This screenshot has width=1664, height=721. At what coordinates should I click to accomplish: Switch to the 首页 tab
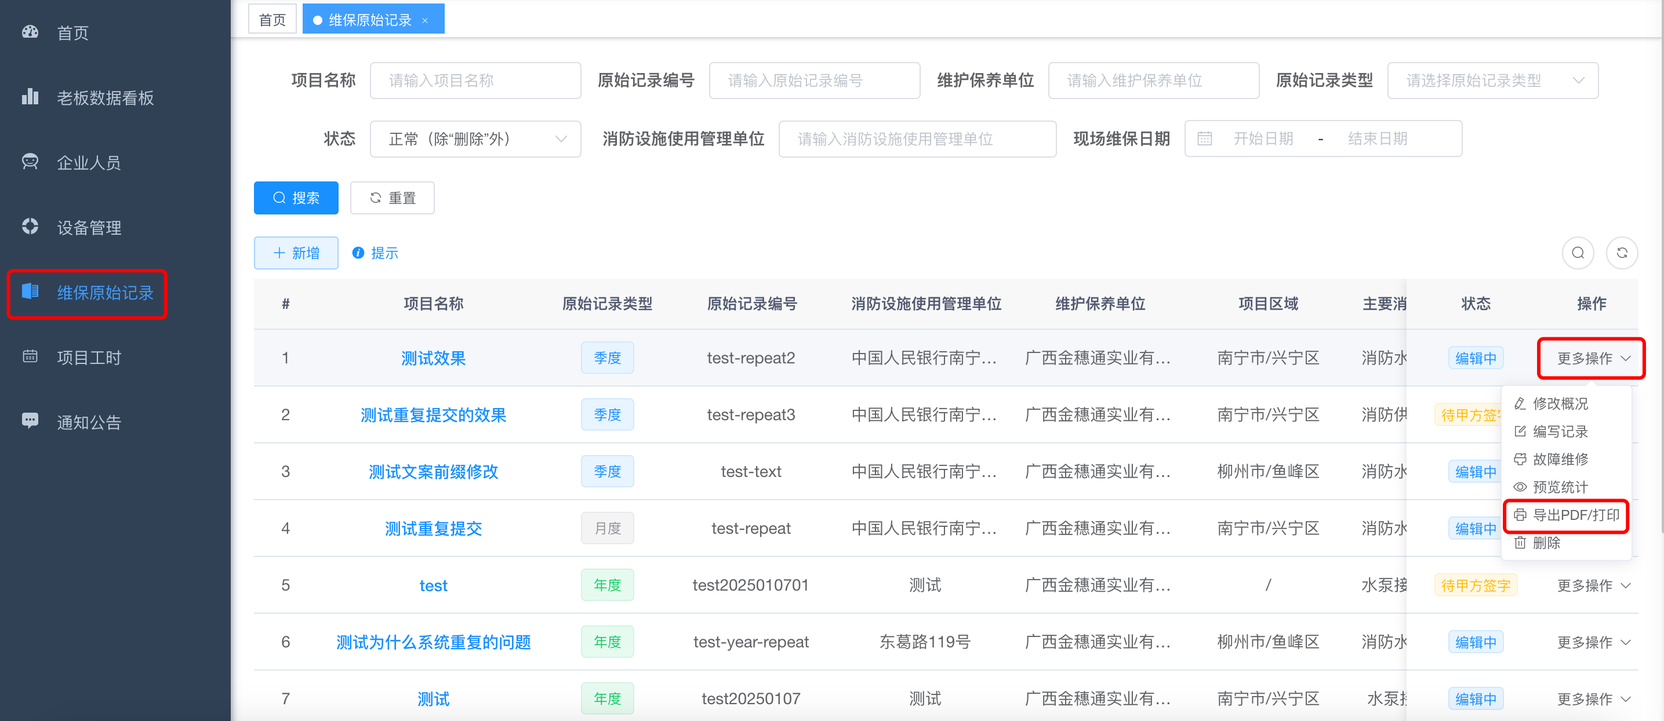coord(272,19)
